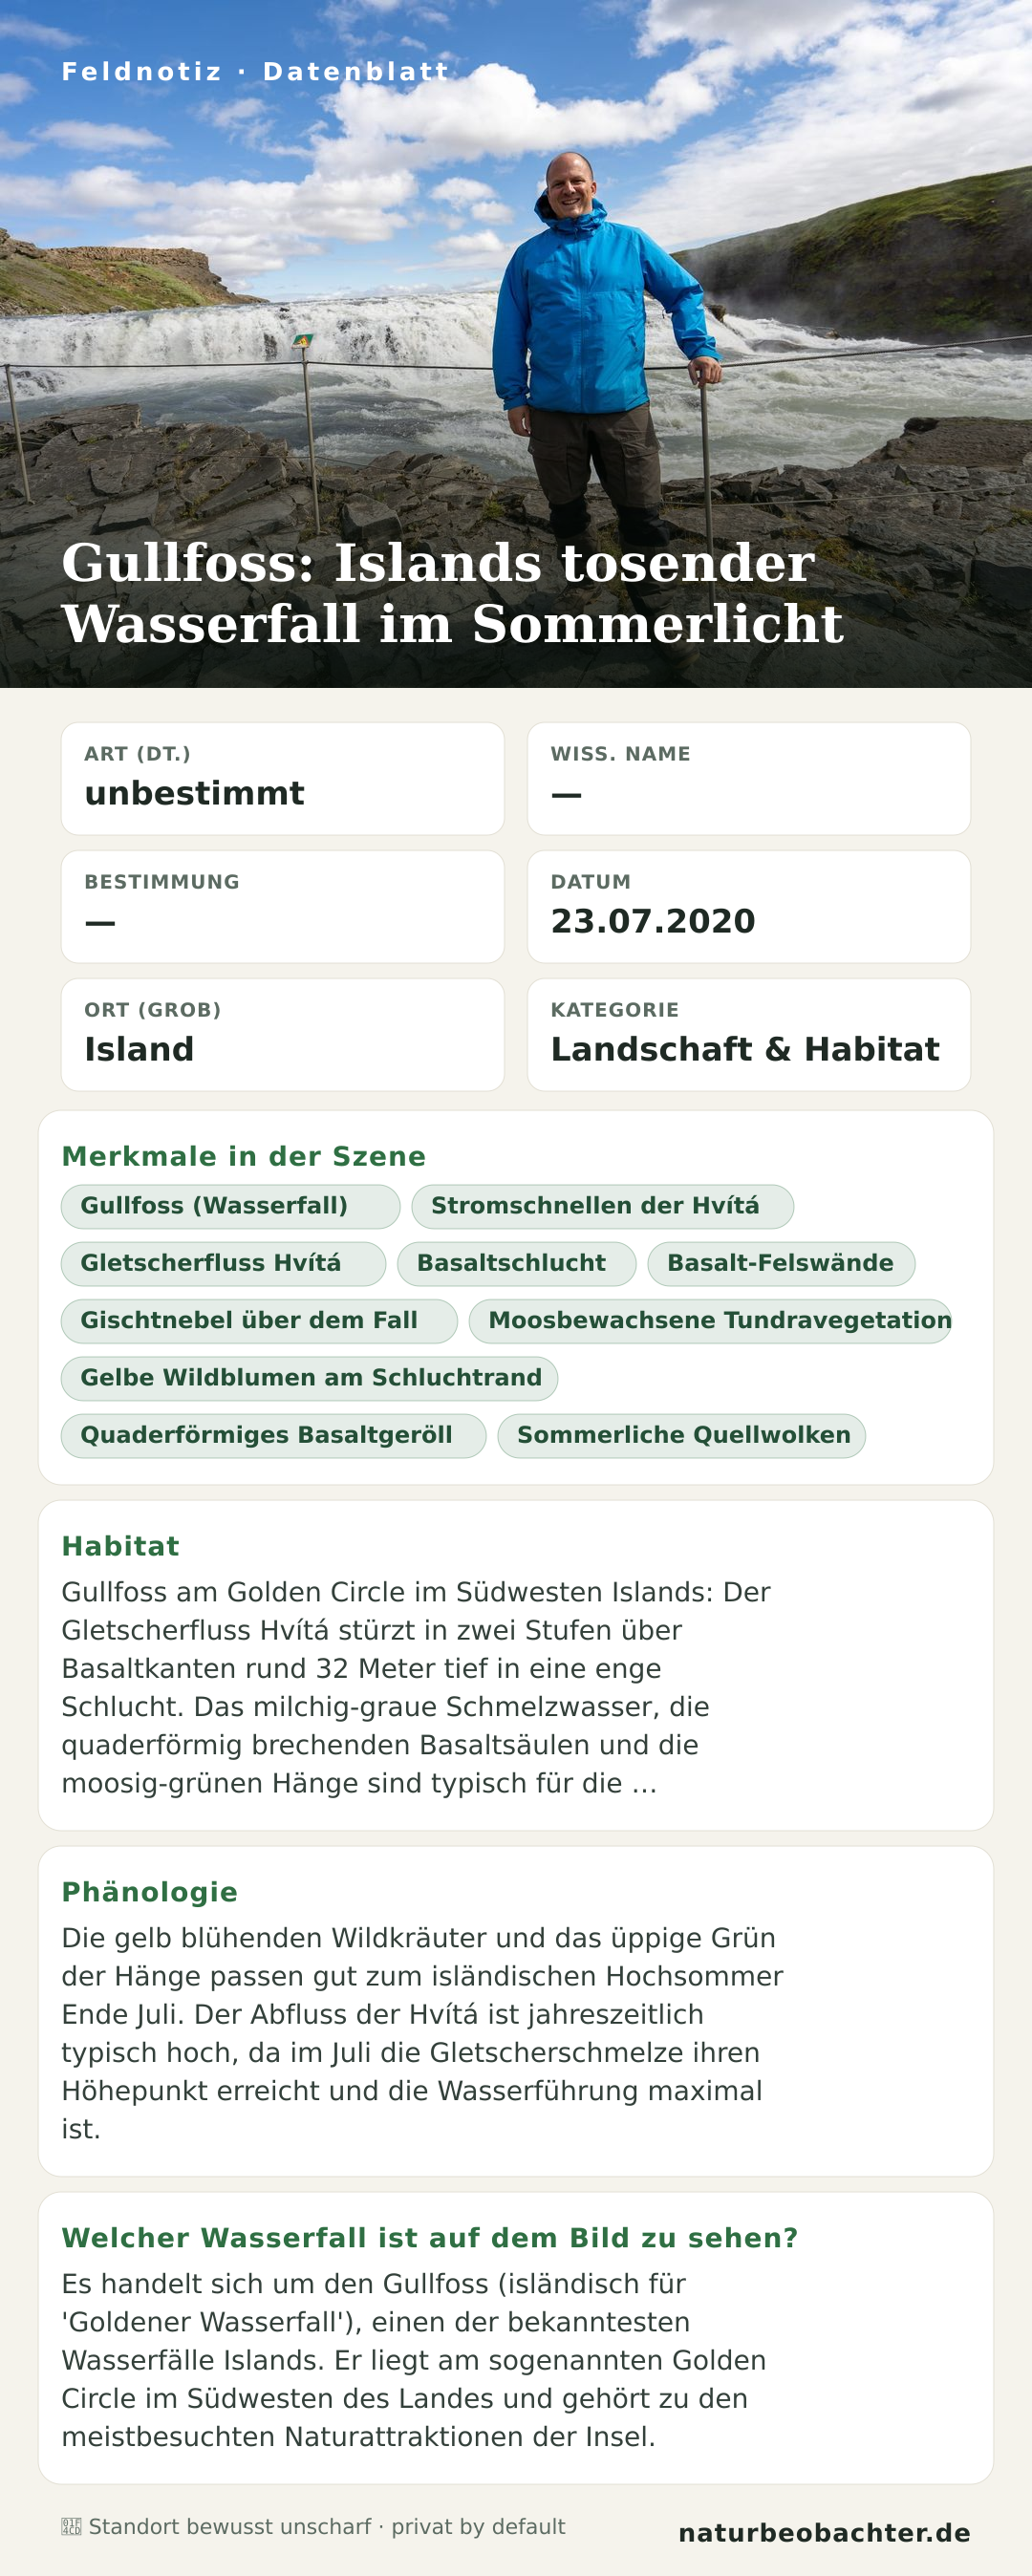Open the naturbeobachter.de link
1032x2576 pixels.
click(824, 2533)
